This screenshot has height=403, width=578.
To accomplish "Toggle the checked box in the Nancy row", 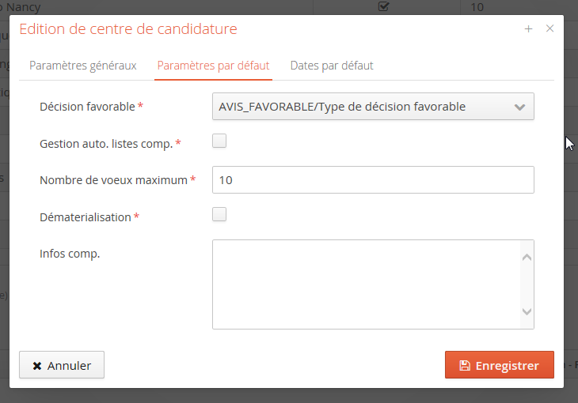I will pos(384,7).
